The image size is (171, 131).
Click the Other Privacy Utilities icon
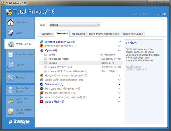tap(10, 111)
